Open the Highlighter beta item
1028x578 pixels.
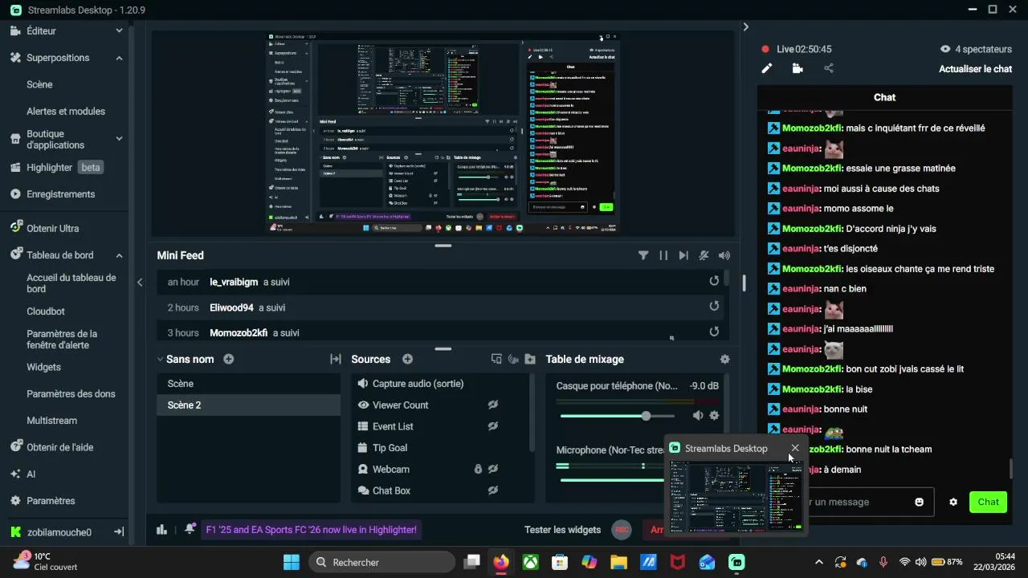(56, 168)
